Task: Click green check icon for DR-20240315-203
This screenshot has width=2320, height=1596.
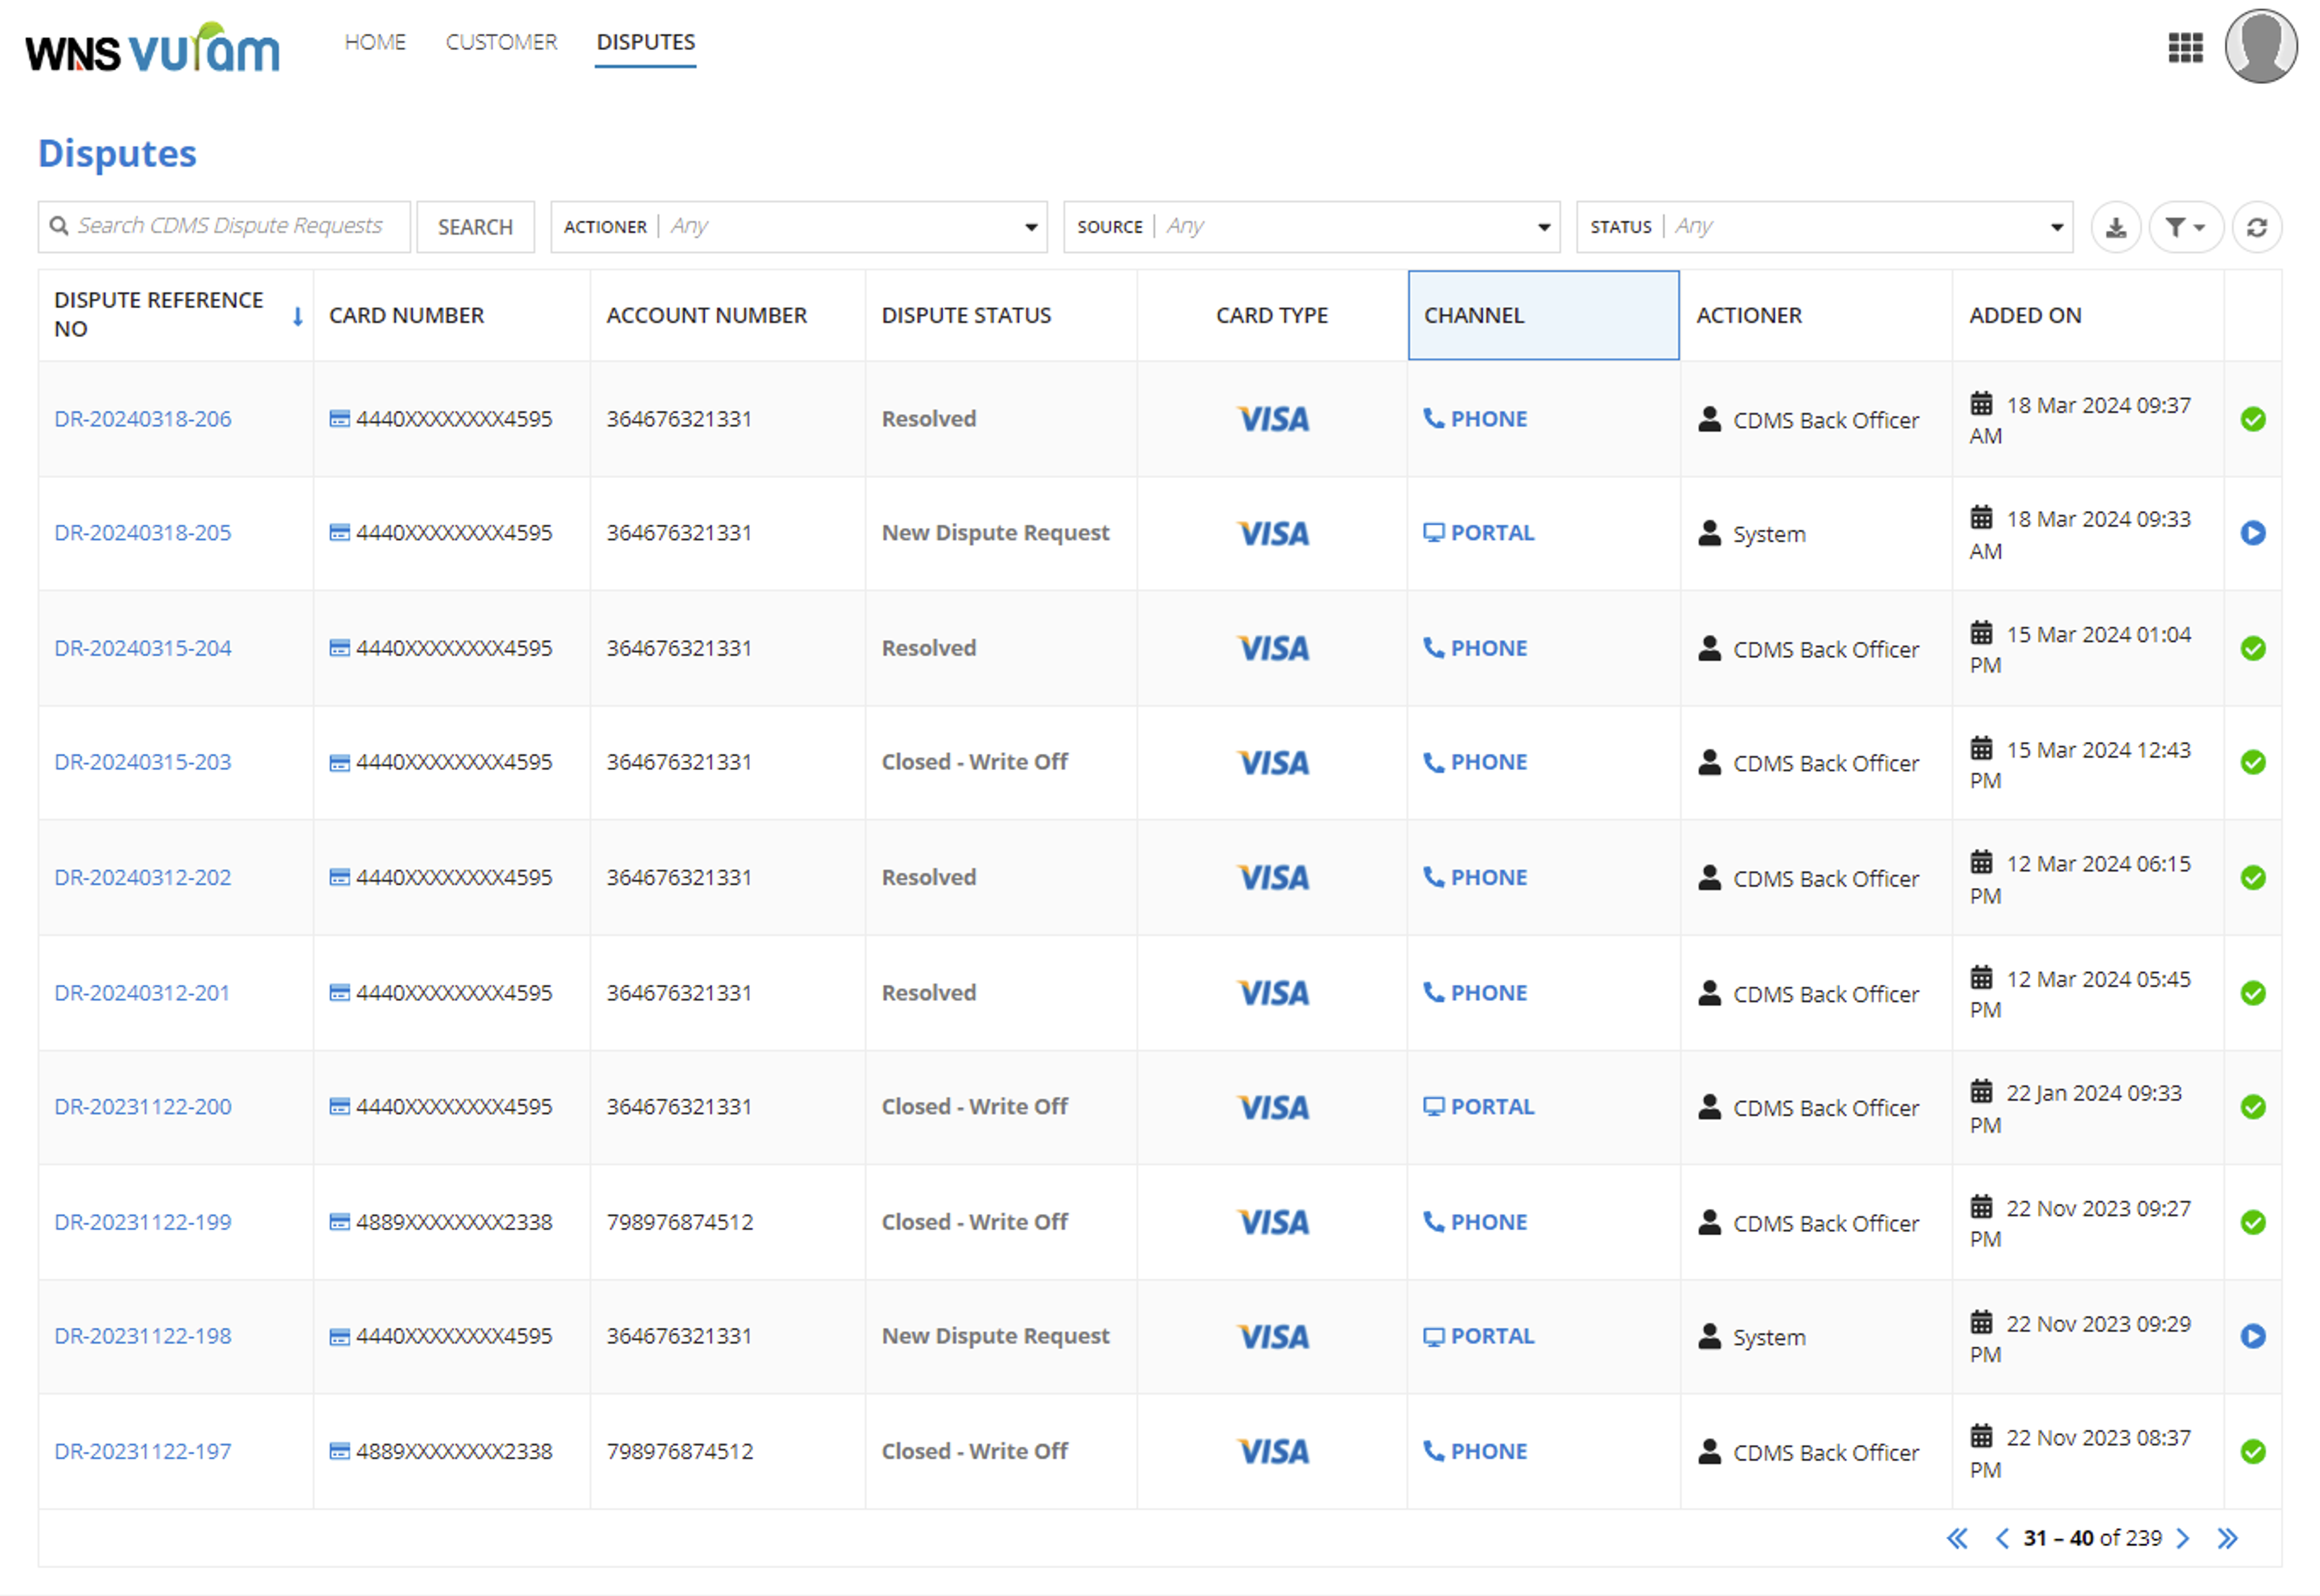Action: (2252, 763)
